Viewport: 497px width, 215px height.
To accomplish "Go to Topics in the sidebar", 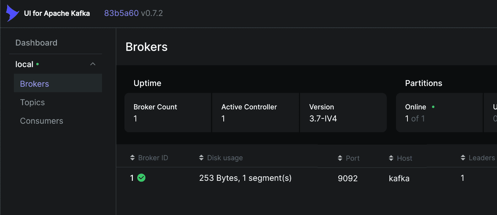I will (32, 102).
